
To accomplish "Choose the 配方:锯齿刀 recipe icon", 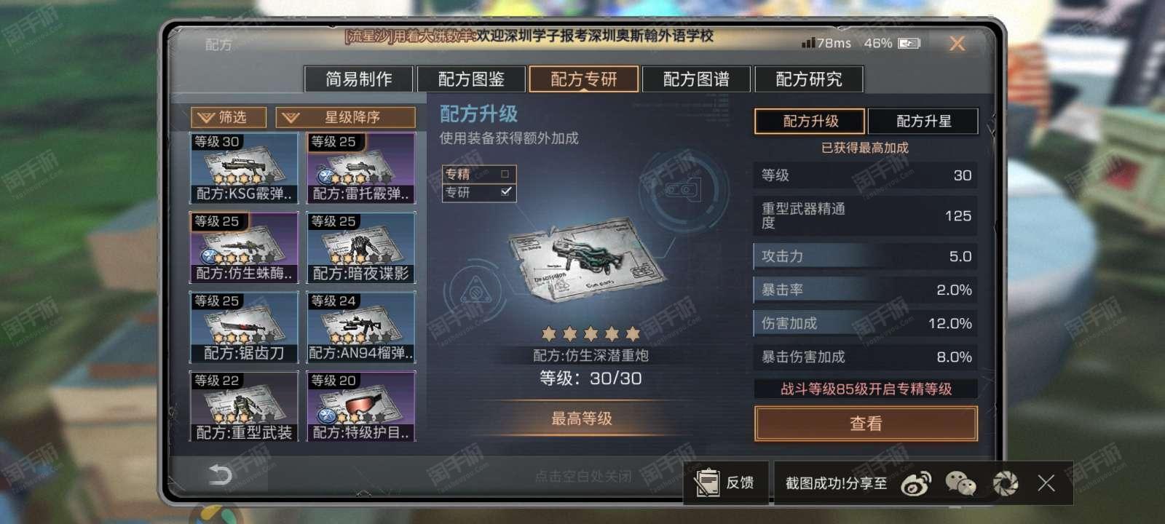I will point(244,327).
